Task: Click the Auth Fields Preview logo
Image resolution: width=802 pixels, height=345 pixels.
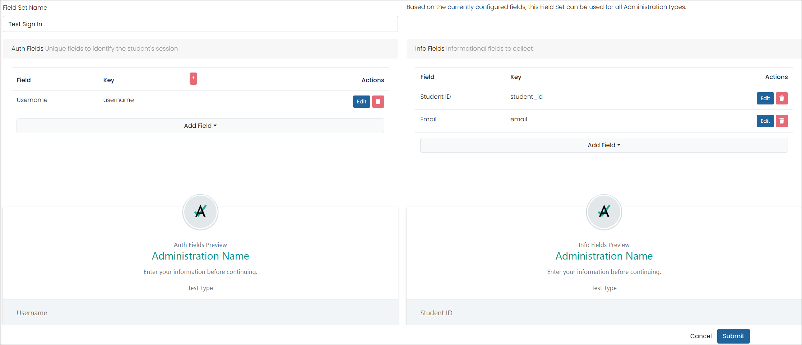Action: click(200, 212)
